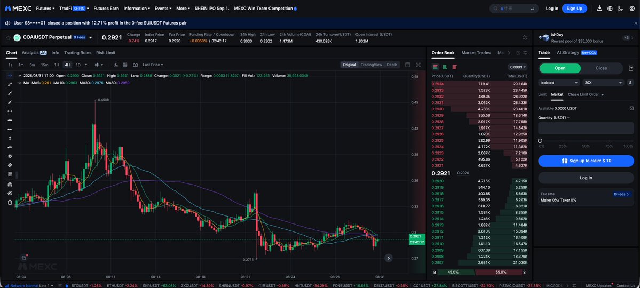Open the transfer icon beside Available balance
This screenshot has width=640, height=288.
point(631,108)
